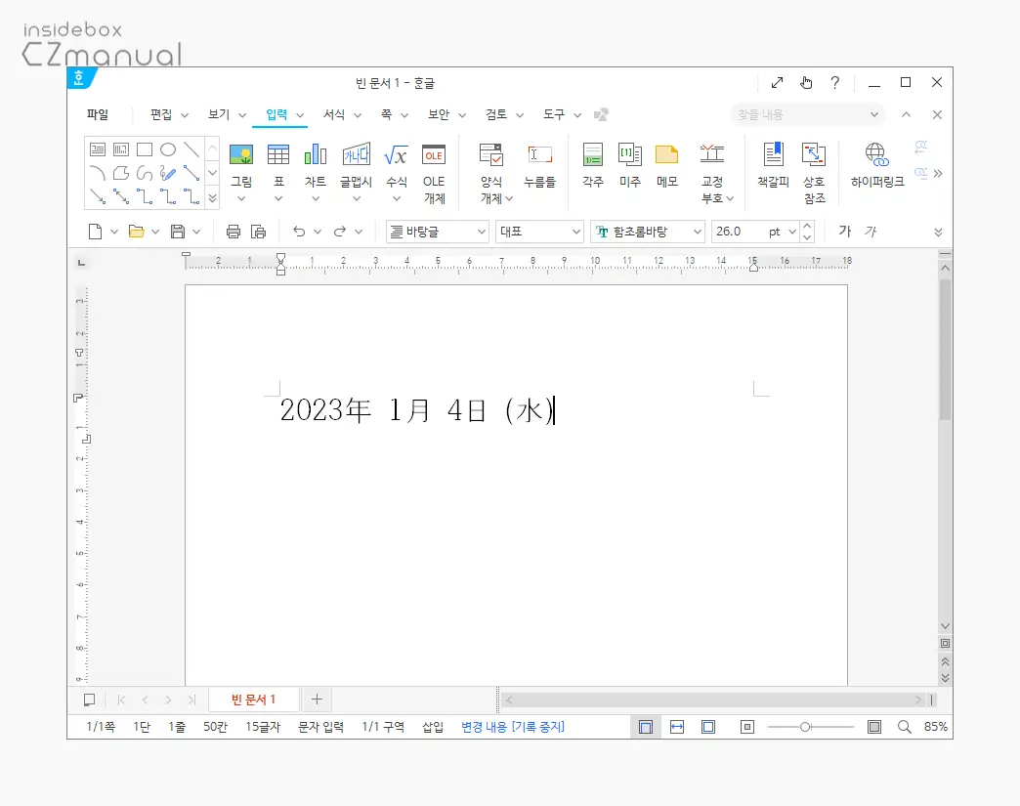Insert a picture with the 그림 icon
Viewport: 1020px width, 806px height.
coord(241,155)
